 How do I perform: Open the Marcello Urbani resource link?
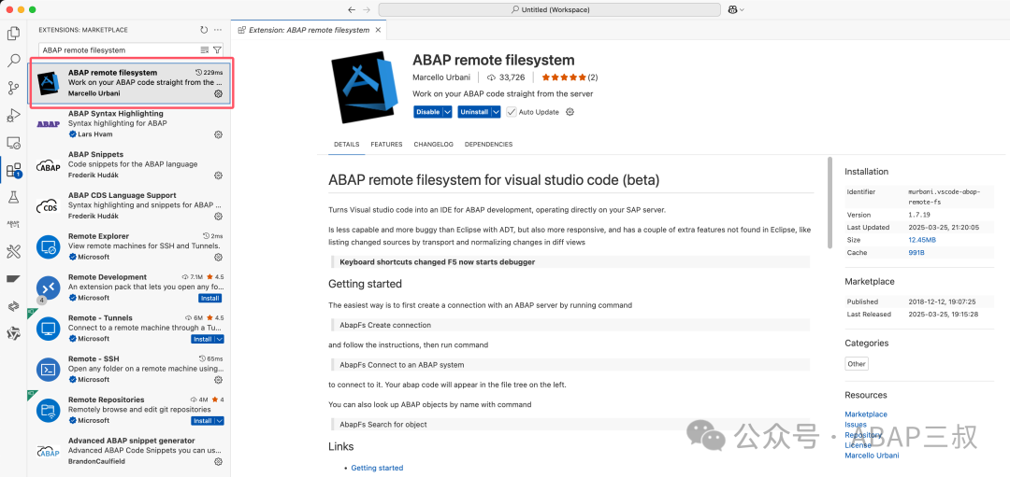(872, 456)
